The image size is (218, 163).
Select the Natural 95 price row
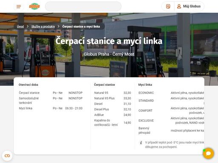pyautogui.click(x=112, y=93)
